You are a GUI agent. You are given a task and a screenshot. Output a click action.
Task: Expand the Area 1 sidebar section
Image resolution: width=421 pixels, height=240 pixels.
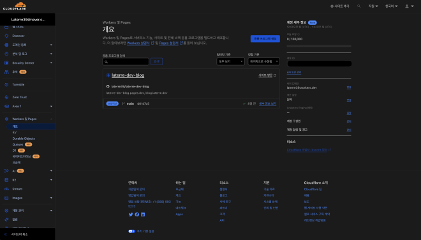click(x=51, y=106)
